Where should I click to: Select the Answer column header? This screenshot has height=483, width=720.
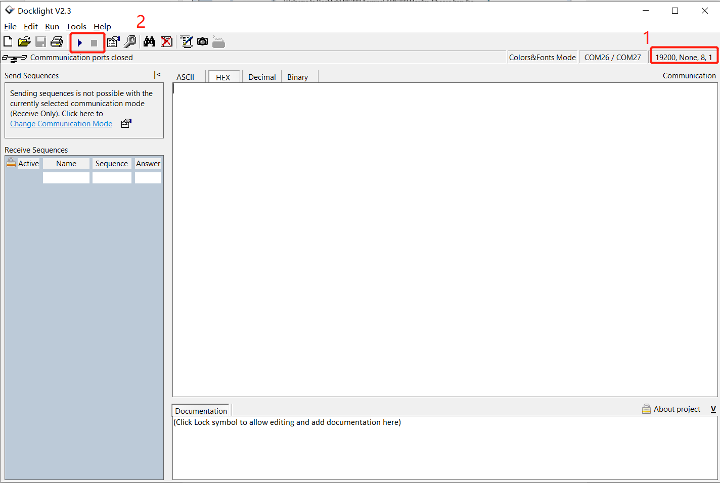point(148,164)
